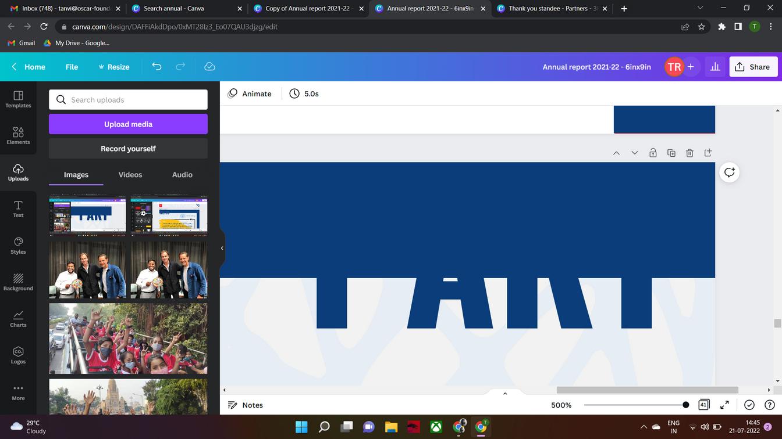Image resolution: width=782 pixels, height=439 pixels.
Task: Collapse the side panel
Action: (222, 248)
